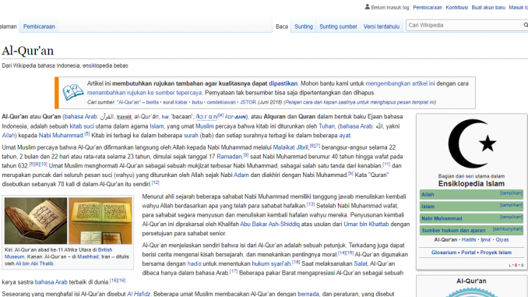Expand the Allah section with tampilkan
528x297 pixels.
click(511, 193)
